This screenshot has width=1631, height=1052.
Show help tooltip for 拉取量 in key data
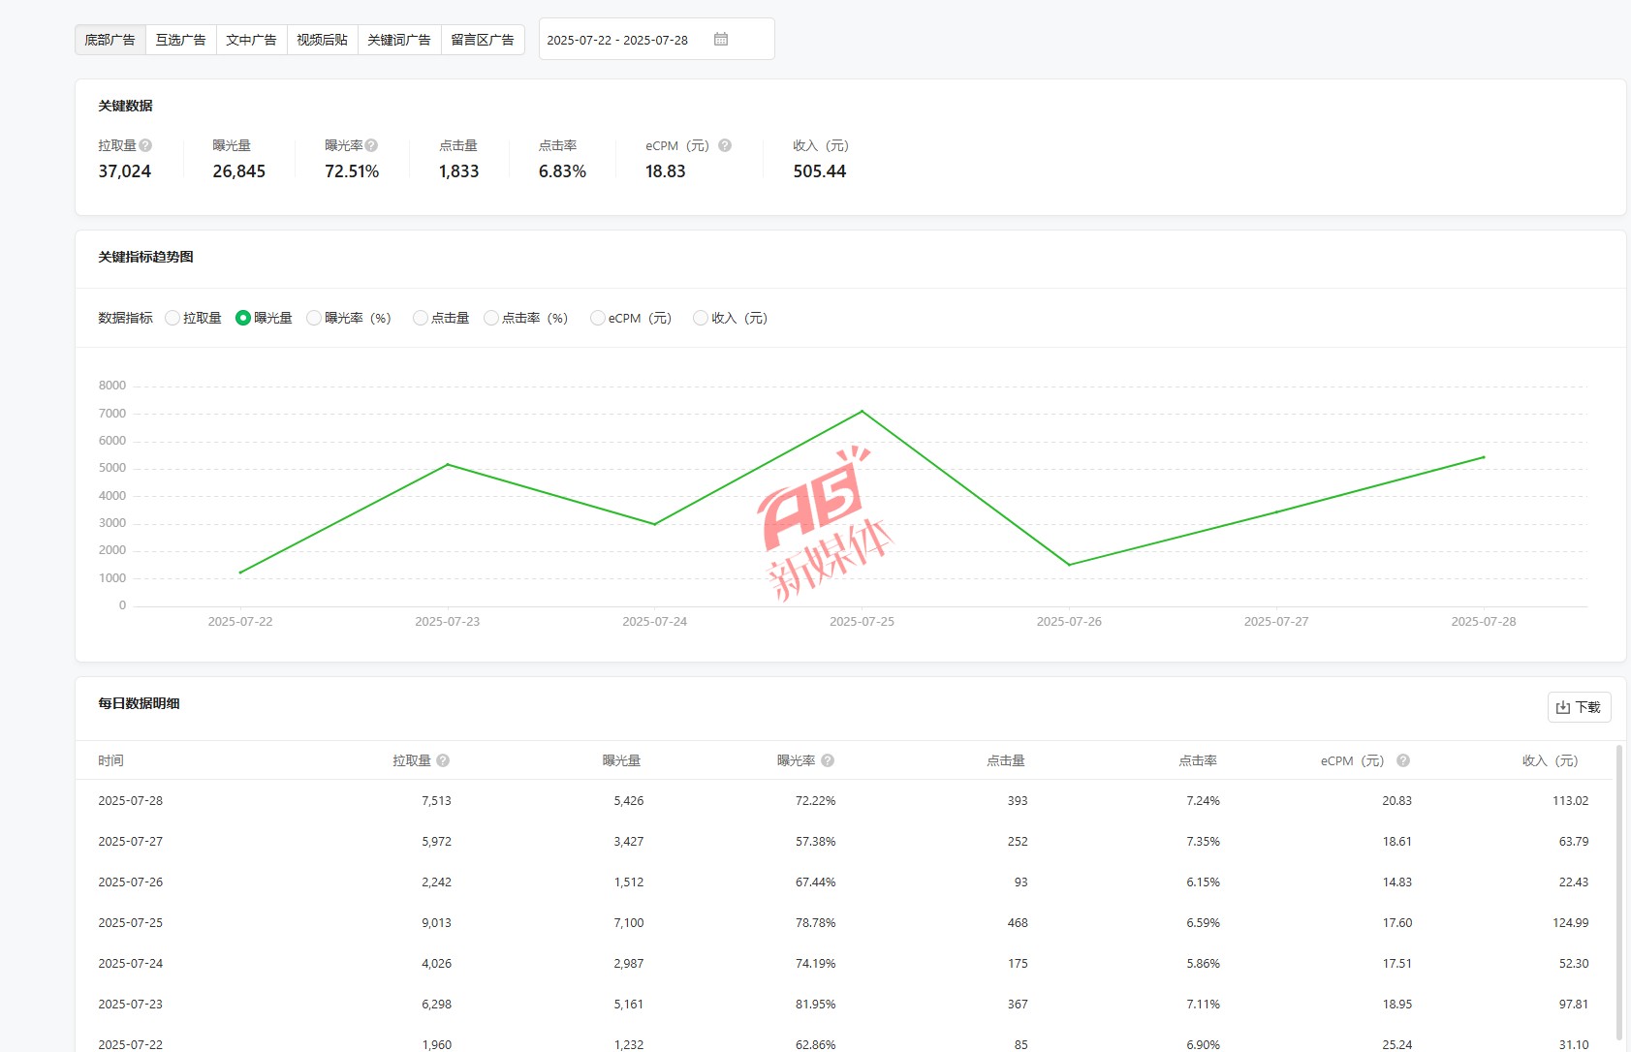(145, 145)
